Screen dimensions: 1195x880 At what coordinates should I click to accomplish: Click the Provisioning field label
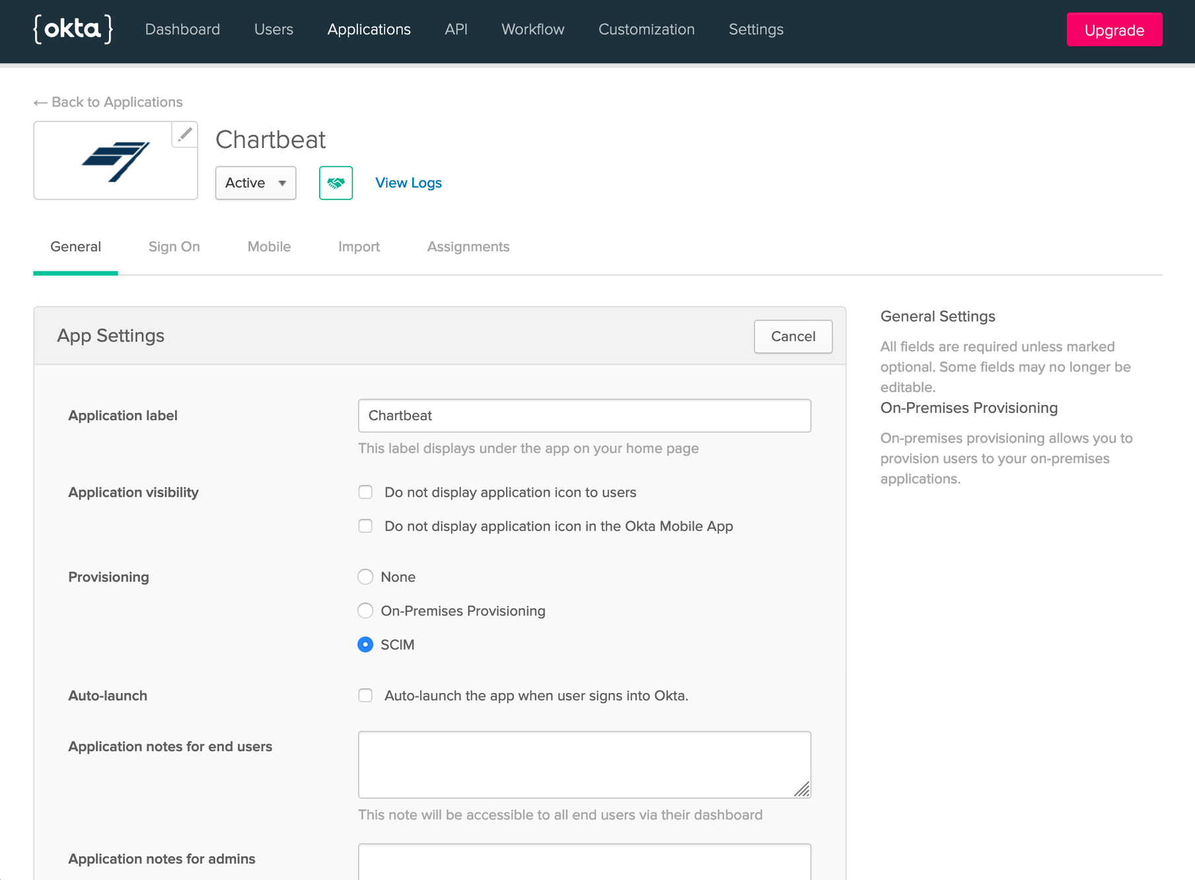pyautogui.click(x=109, y=577)
